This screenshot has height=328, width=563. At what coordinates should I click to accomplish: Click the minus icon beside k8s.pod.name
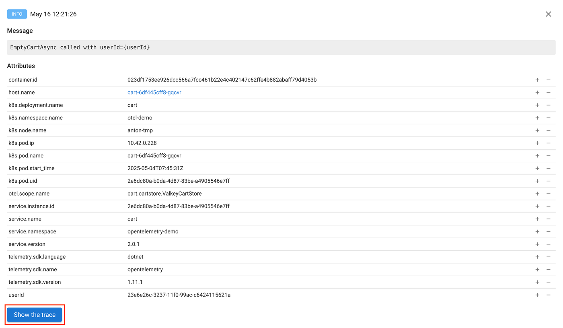pos(548,156)
